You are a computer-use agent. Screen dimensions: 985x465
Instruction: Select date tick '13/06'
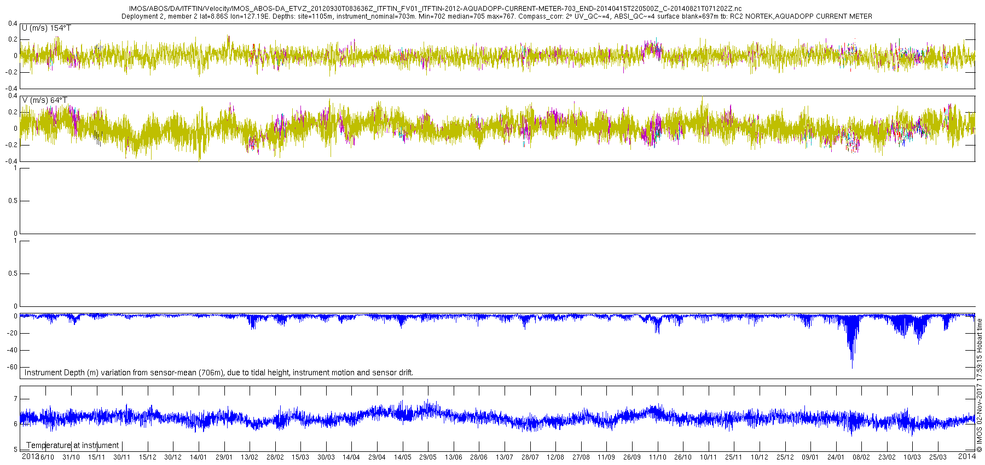coord(454,457)
